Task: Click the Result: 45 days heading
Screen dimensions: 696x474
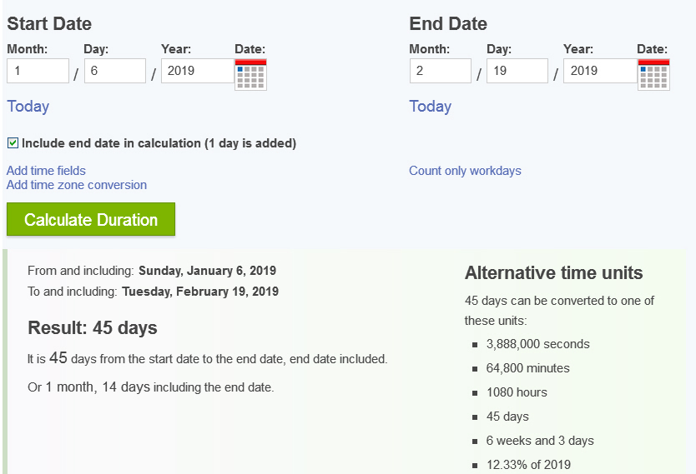Action: 93,328
